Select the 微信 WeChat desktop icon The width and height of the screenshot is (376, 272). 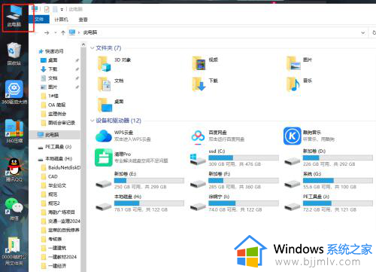(14, 209)
